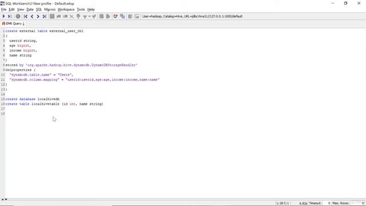Click the Timeout value field
This screenshot has height=206, width=366.
click(x=327, y=203)
